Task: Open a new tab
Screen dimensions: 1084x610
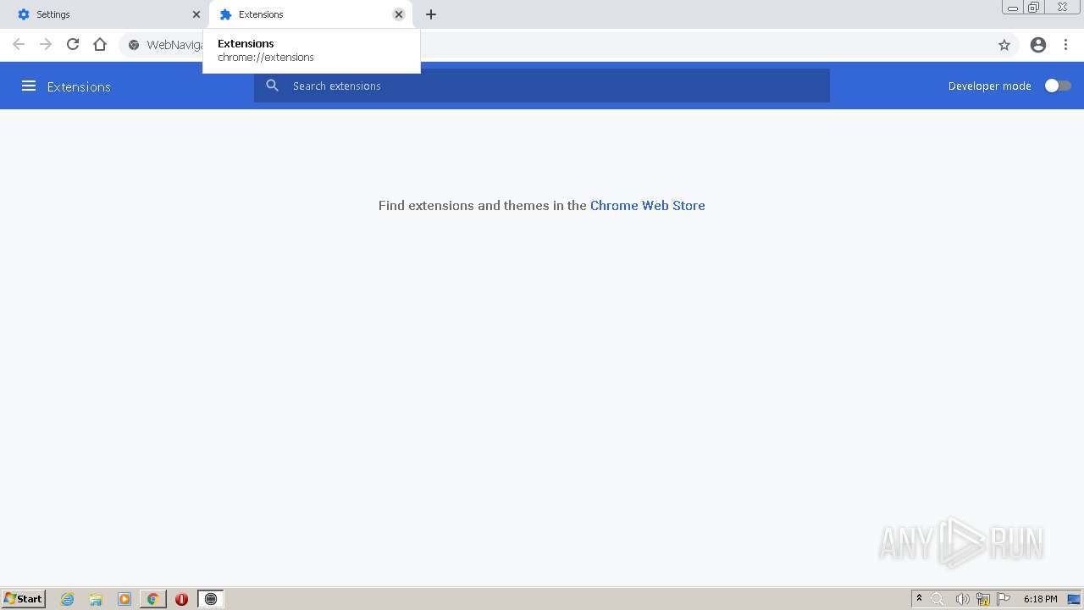Action: pyautogui.click(x=431, y=14)
